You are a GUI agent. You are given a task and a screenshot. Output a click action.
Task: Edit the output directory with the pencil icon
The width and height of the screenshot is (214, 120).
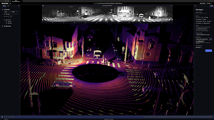coord(201,47)
